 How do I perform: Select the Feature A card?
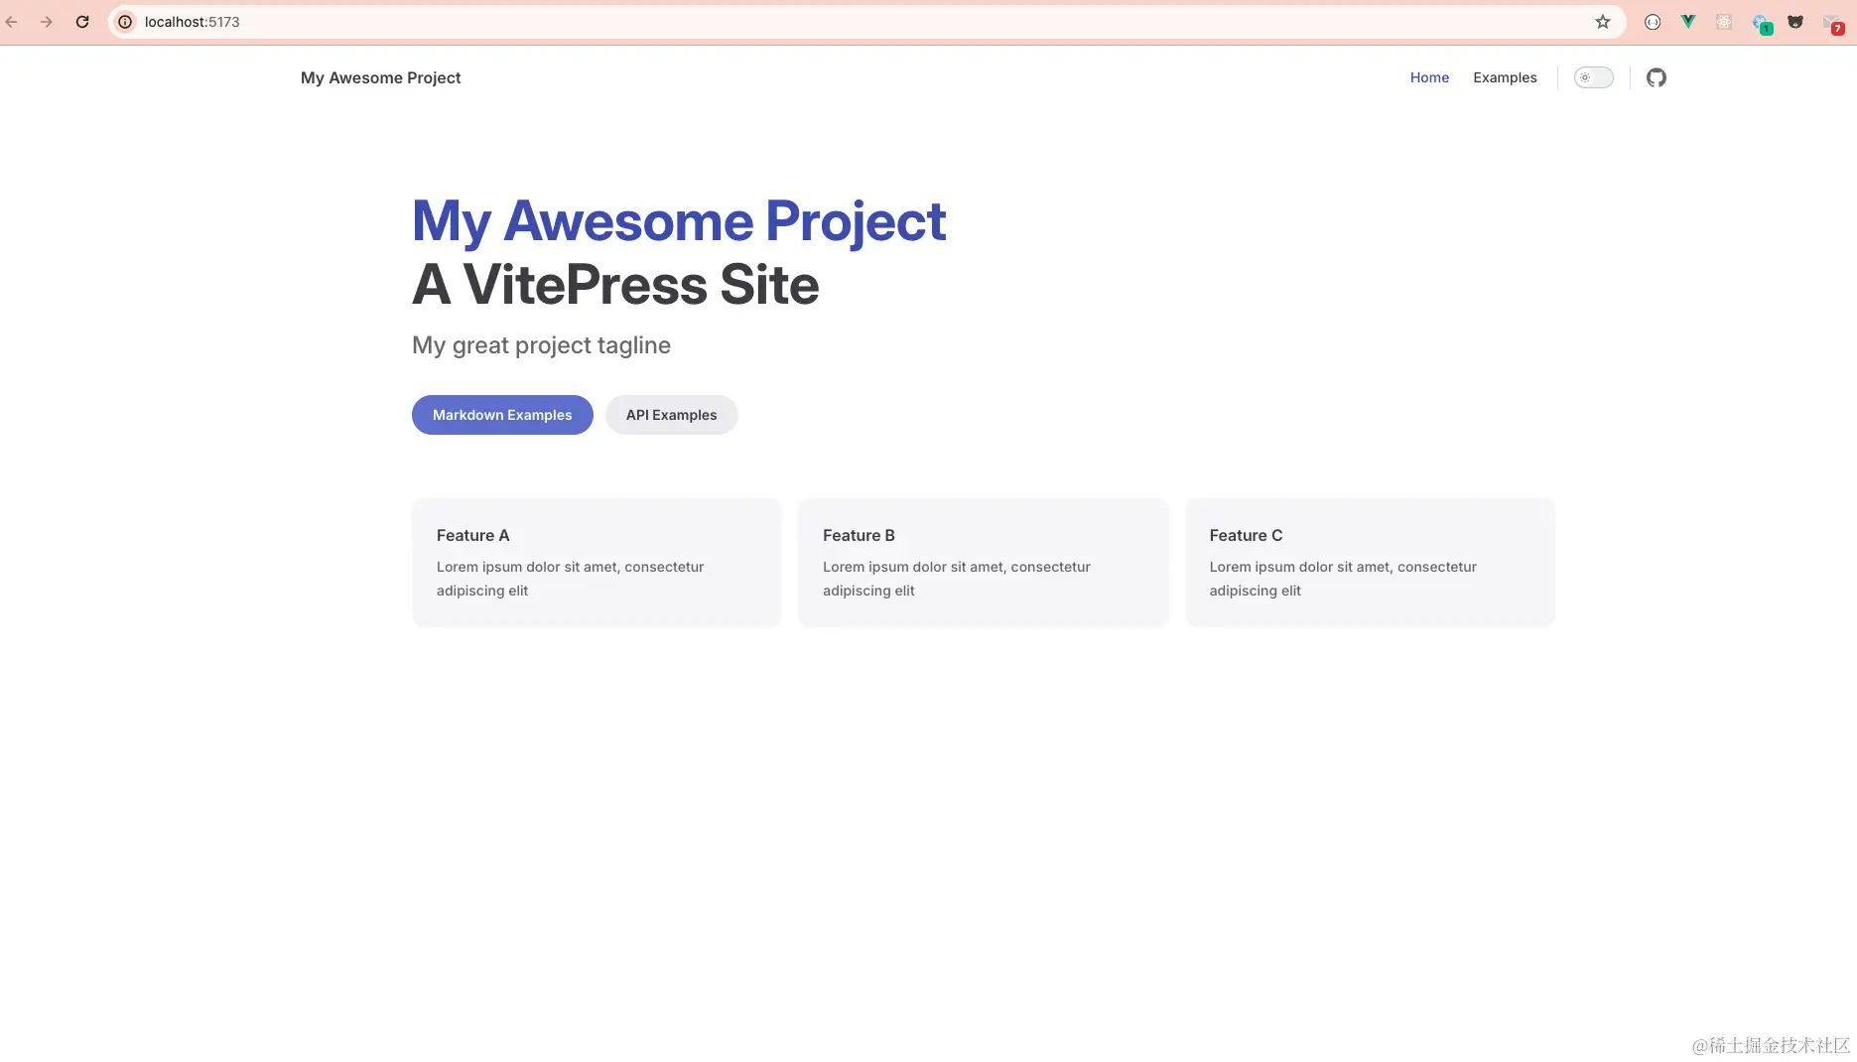[x=597, y=563]
